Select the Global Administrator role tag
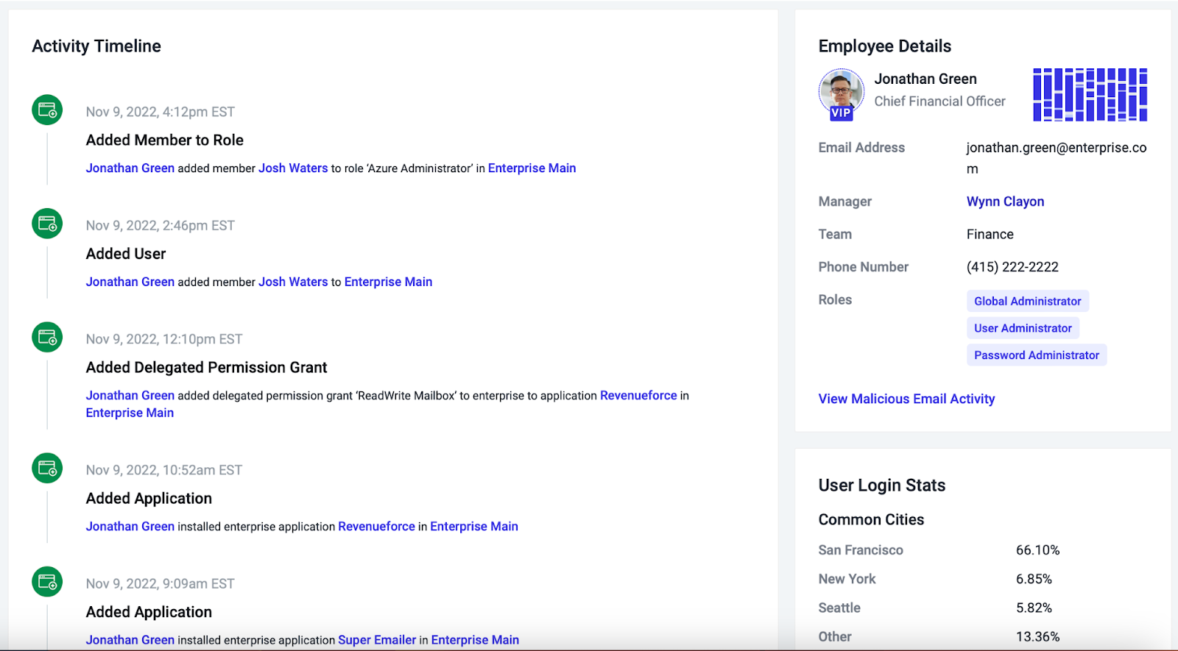 [x=1027, y=301]
